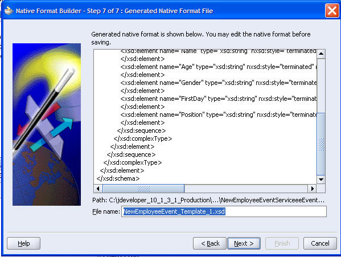Image resolution: width=341 pixels, height=257 pixels.
Task: Proceed with the Next button
Action: [244, 243]
